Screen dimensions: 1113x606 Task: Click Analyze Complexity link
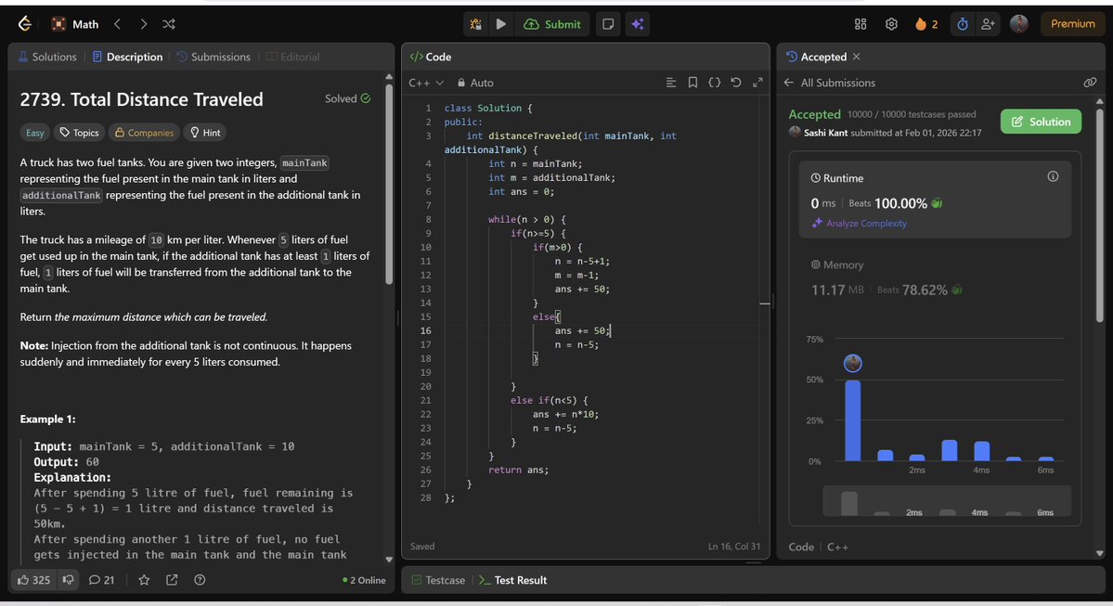[x=859, y=224]
